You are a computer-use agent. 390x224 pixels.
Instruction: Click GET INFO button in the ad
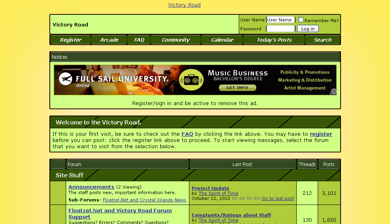click(x=237, y=88)
